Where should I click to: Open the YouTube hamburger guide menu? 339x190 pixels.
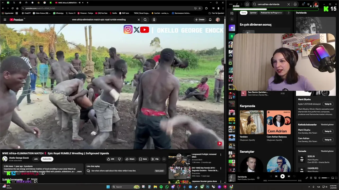click(5, 20)
